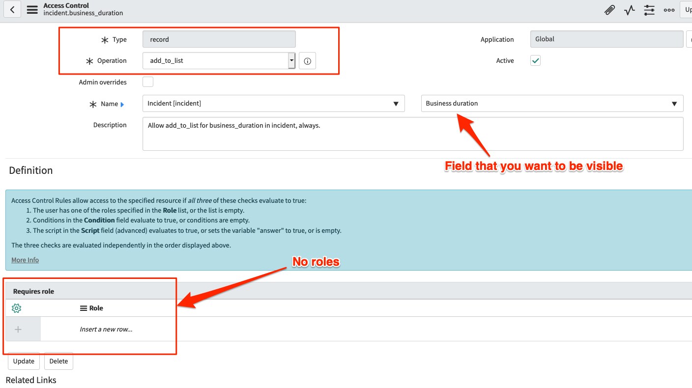The height and width of the screenshot is (388, 692).
Task: Click Insert a new row cell
Action: pyautogui.click(x=106, y=329)
